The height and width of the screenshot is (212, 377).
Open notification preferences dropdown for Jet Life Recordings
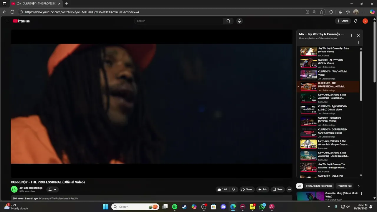52,189
